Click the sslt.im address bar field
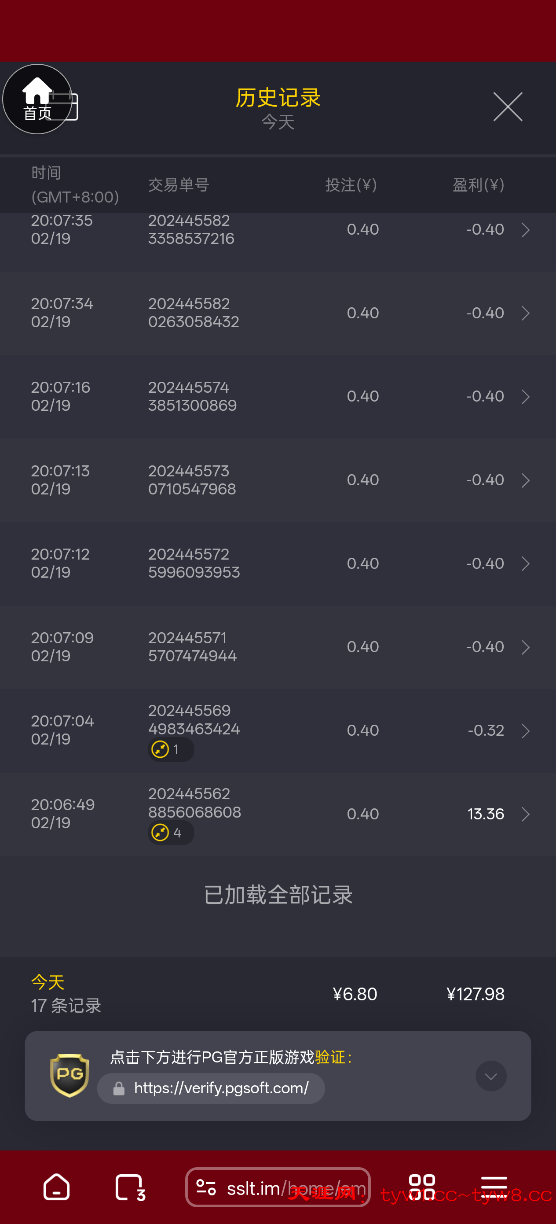The height and width of the screenshot is (1224, 556). pyautogui.click(x=294, y=1187)
